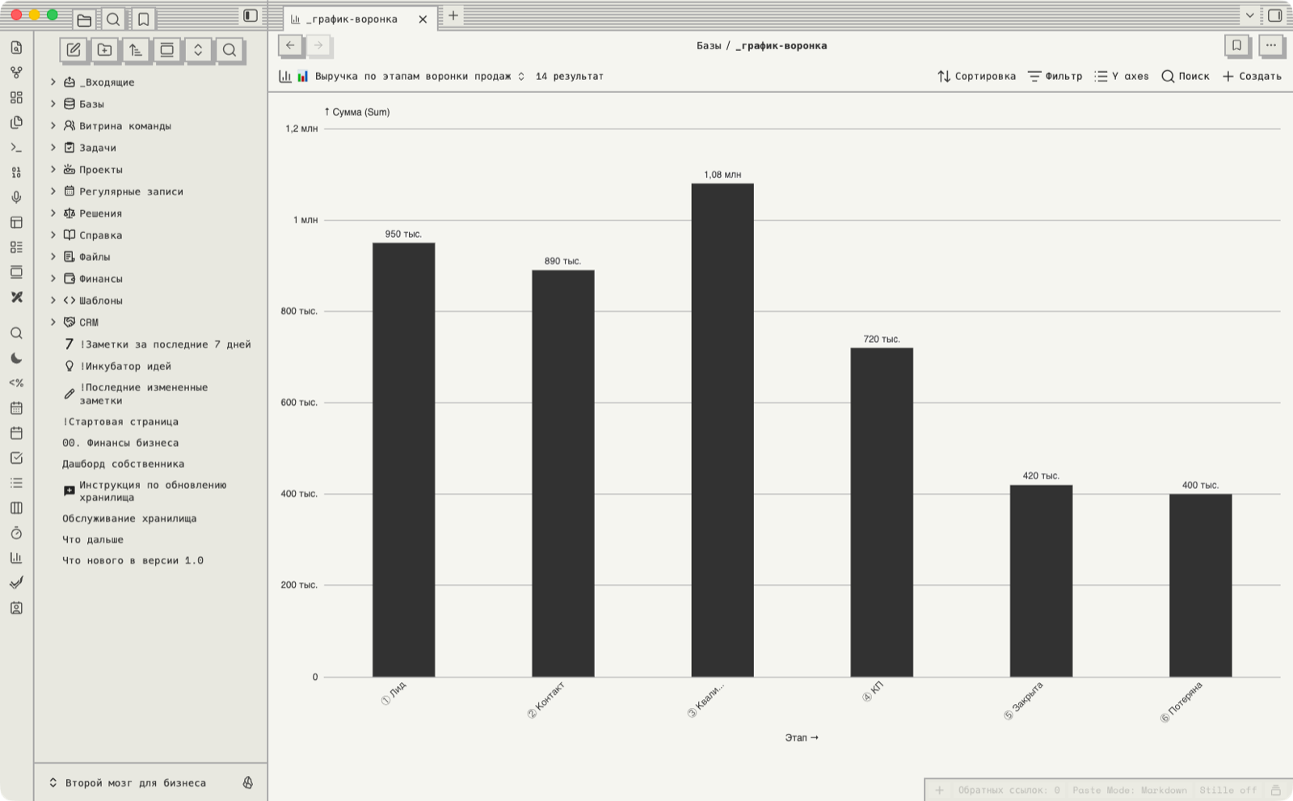1293x801 pixels.
Task: Open the kanban columns ribbon icon
Action: 16,508
